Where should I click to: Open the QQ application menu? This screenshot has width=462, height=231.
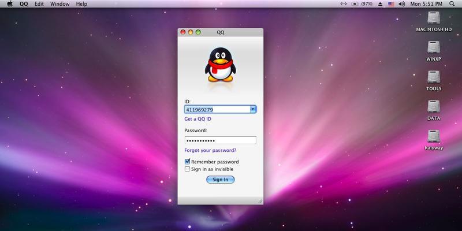click(24, 4)
